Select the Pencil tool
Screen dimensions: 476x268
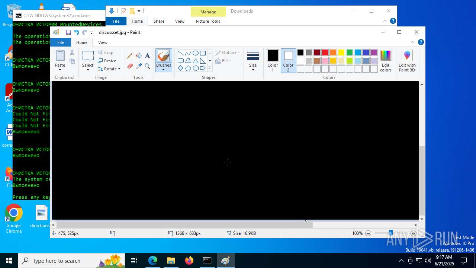click(x=130, y=56)
